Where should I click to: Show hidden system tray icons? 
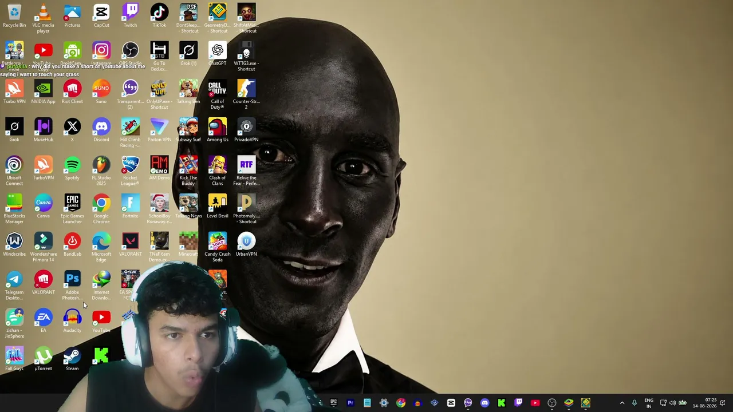(x=622, y=403)
